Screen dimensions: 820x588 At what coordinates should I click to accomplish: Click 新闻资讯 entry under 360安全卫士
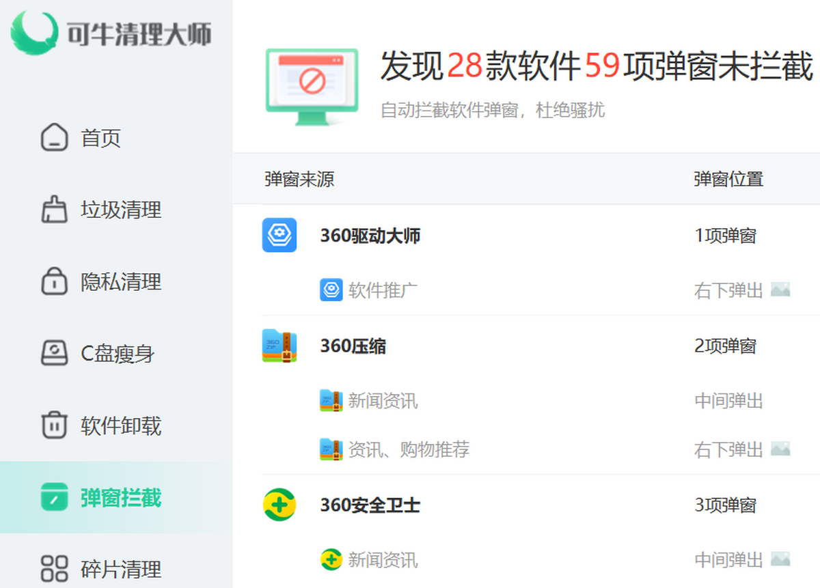point(383,561)
